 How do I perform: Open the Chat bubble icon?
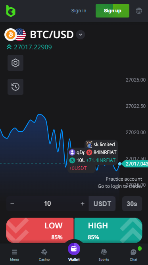pyautogui.click(x=133, y=253)
